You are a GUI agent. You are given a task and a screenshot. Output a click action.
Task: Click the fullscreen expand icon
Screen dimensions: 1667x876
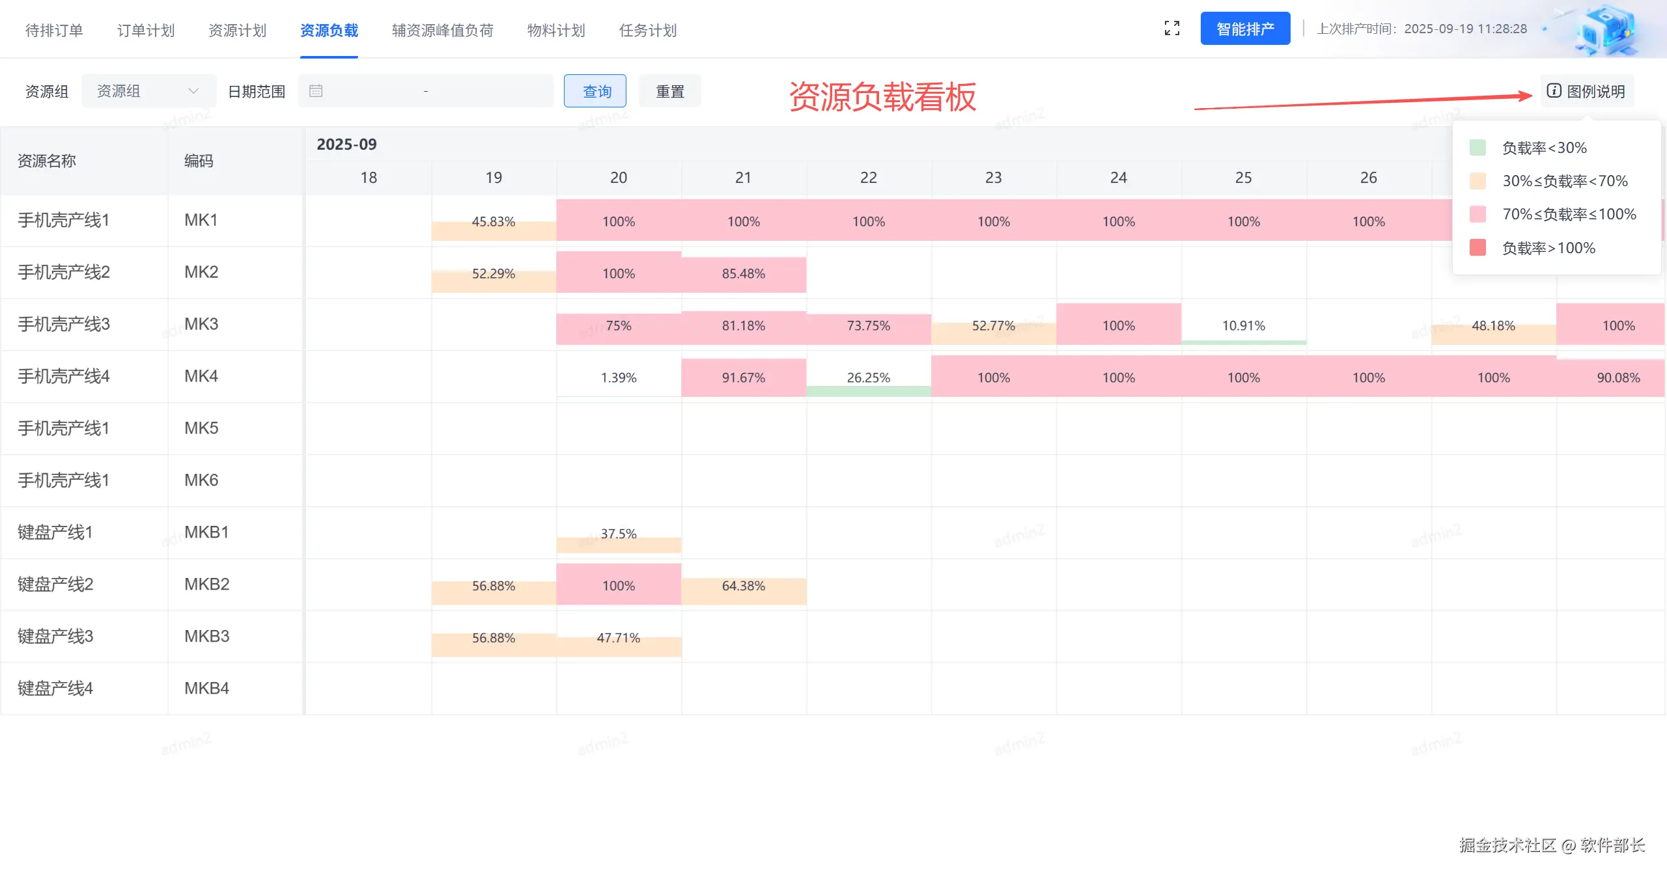pyautogui.click(x=1171, y=29)
